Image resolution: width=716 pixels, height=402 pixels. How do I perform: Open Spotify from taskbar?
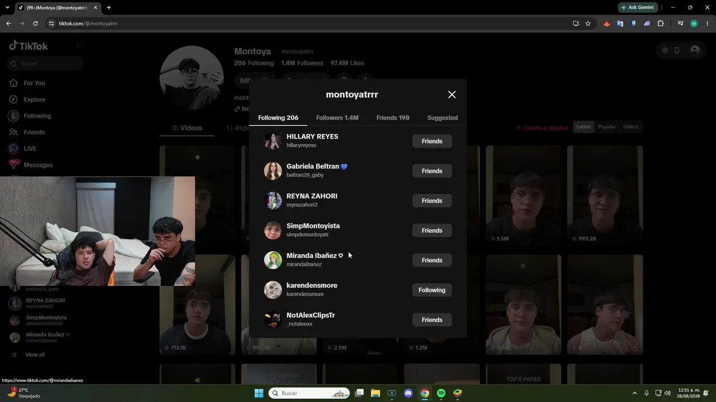tap(441, 393)
